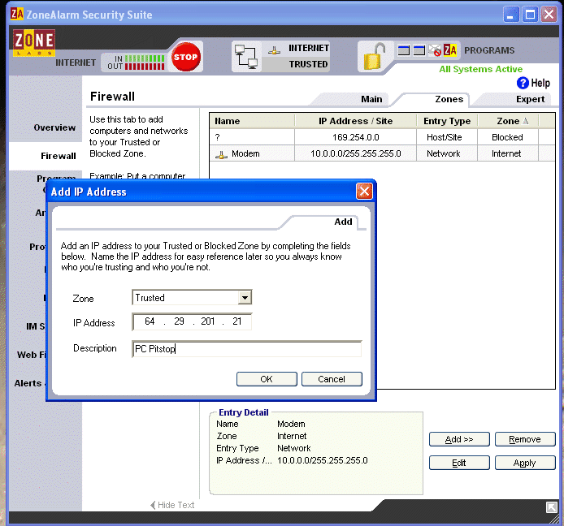The image size is (564, 526).
Task: Click the networked computers icon in toolbar
Action: (245, 55)
